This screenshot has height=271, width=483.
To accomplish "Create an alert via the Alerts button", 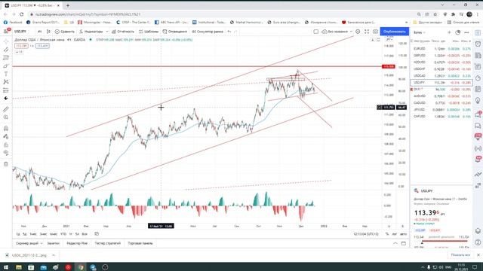I will tap(174, 32).
